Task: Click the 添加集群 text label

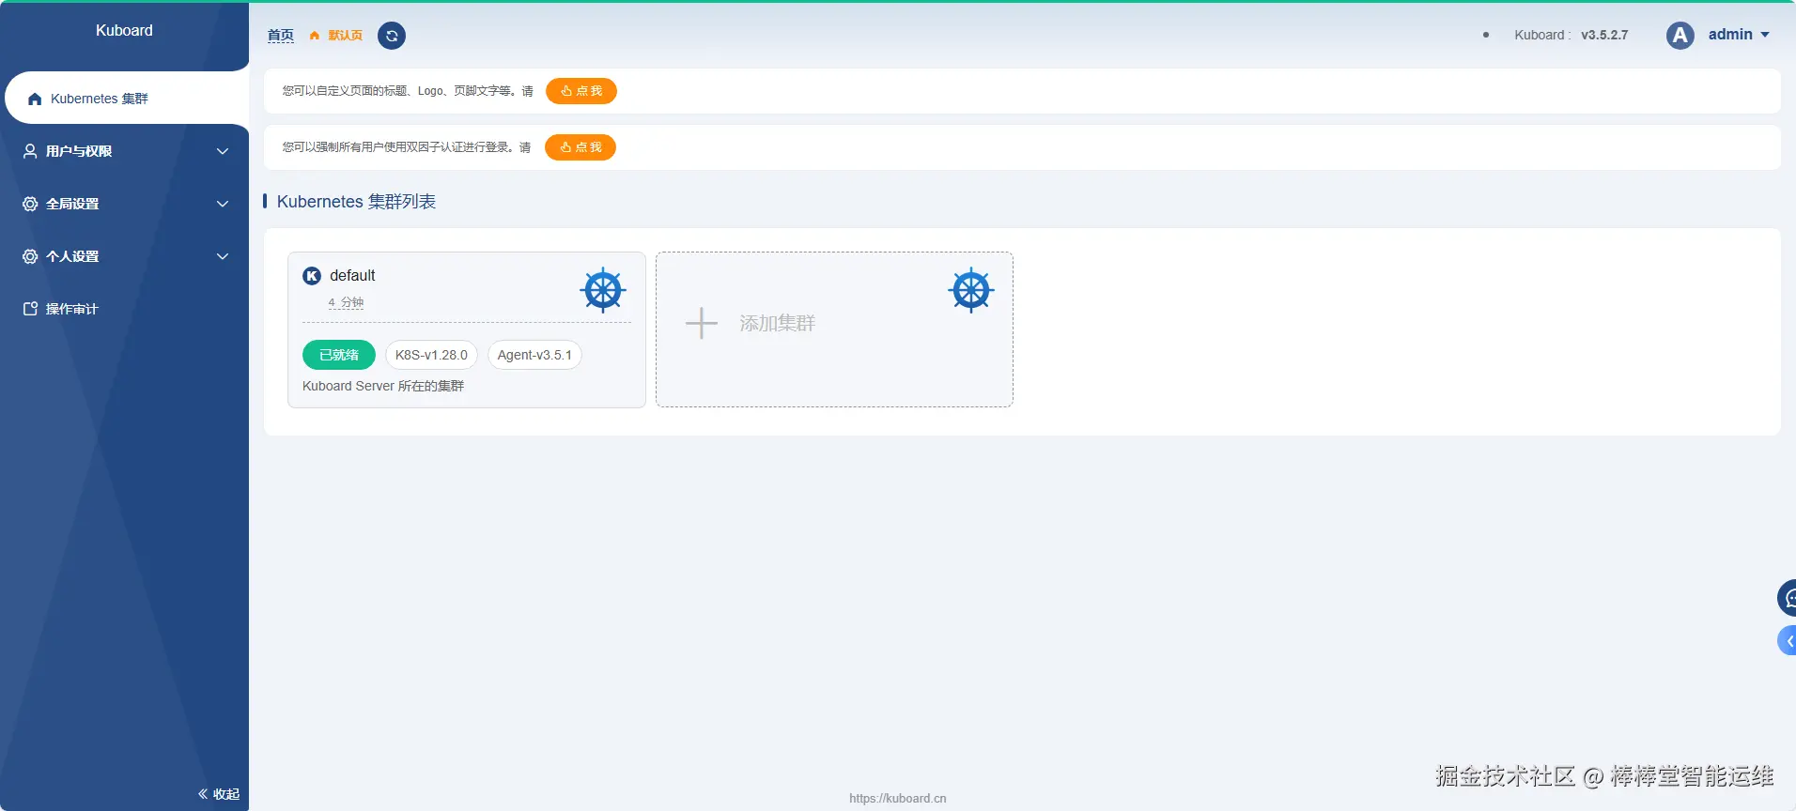Action: [778, 323]
